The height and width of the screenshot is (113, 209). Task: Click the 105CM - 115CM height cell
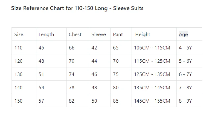pyautogui.click(x=152, y=48)
